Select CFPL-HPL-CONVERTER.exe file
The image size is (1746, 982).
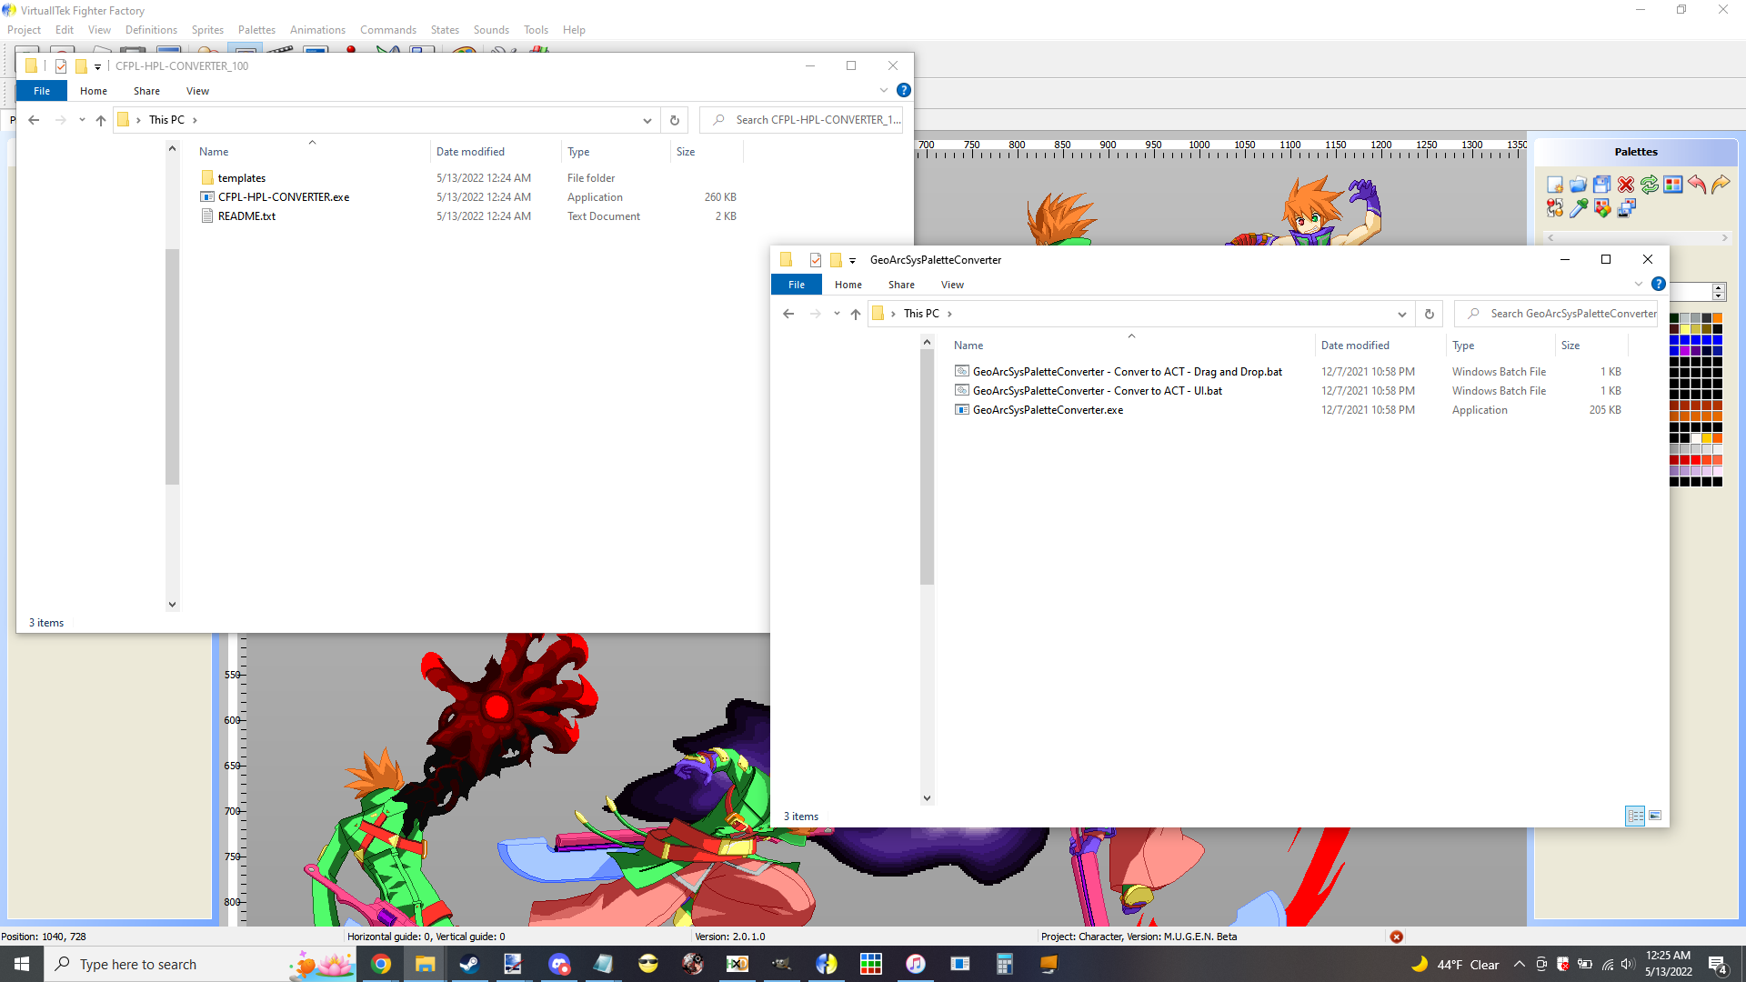(283, 197)
